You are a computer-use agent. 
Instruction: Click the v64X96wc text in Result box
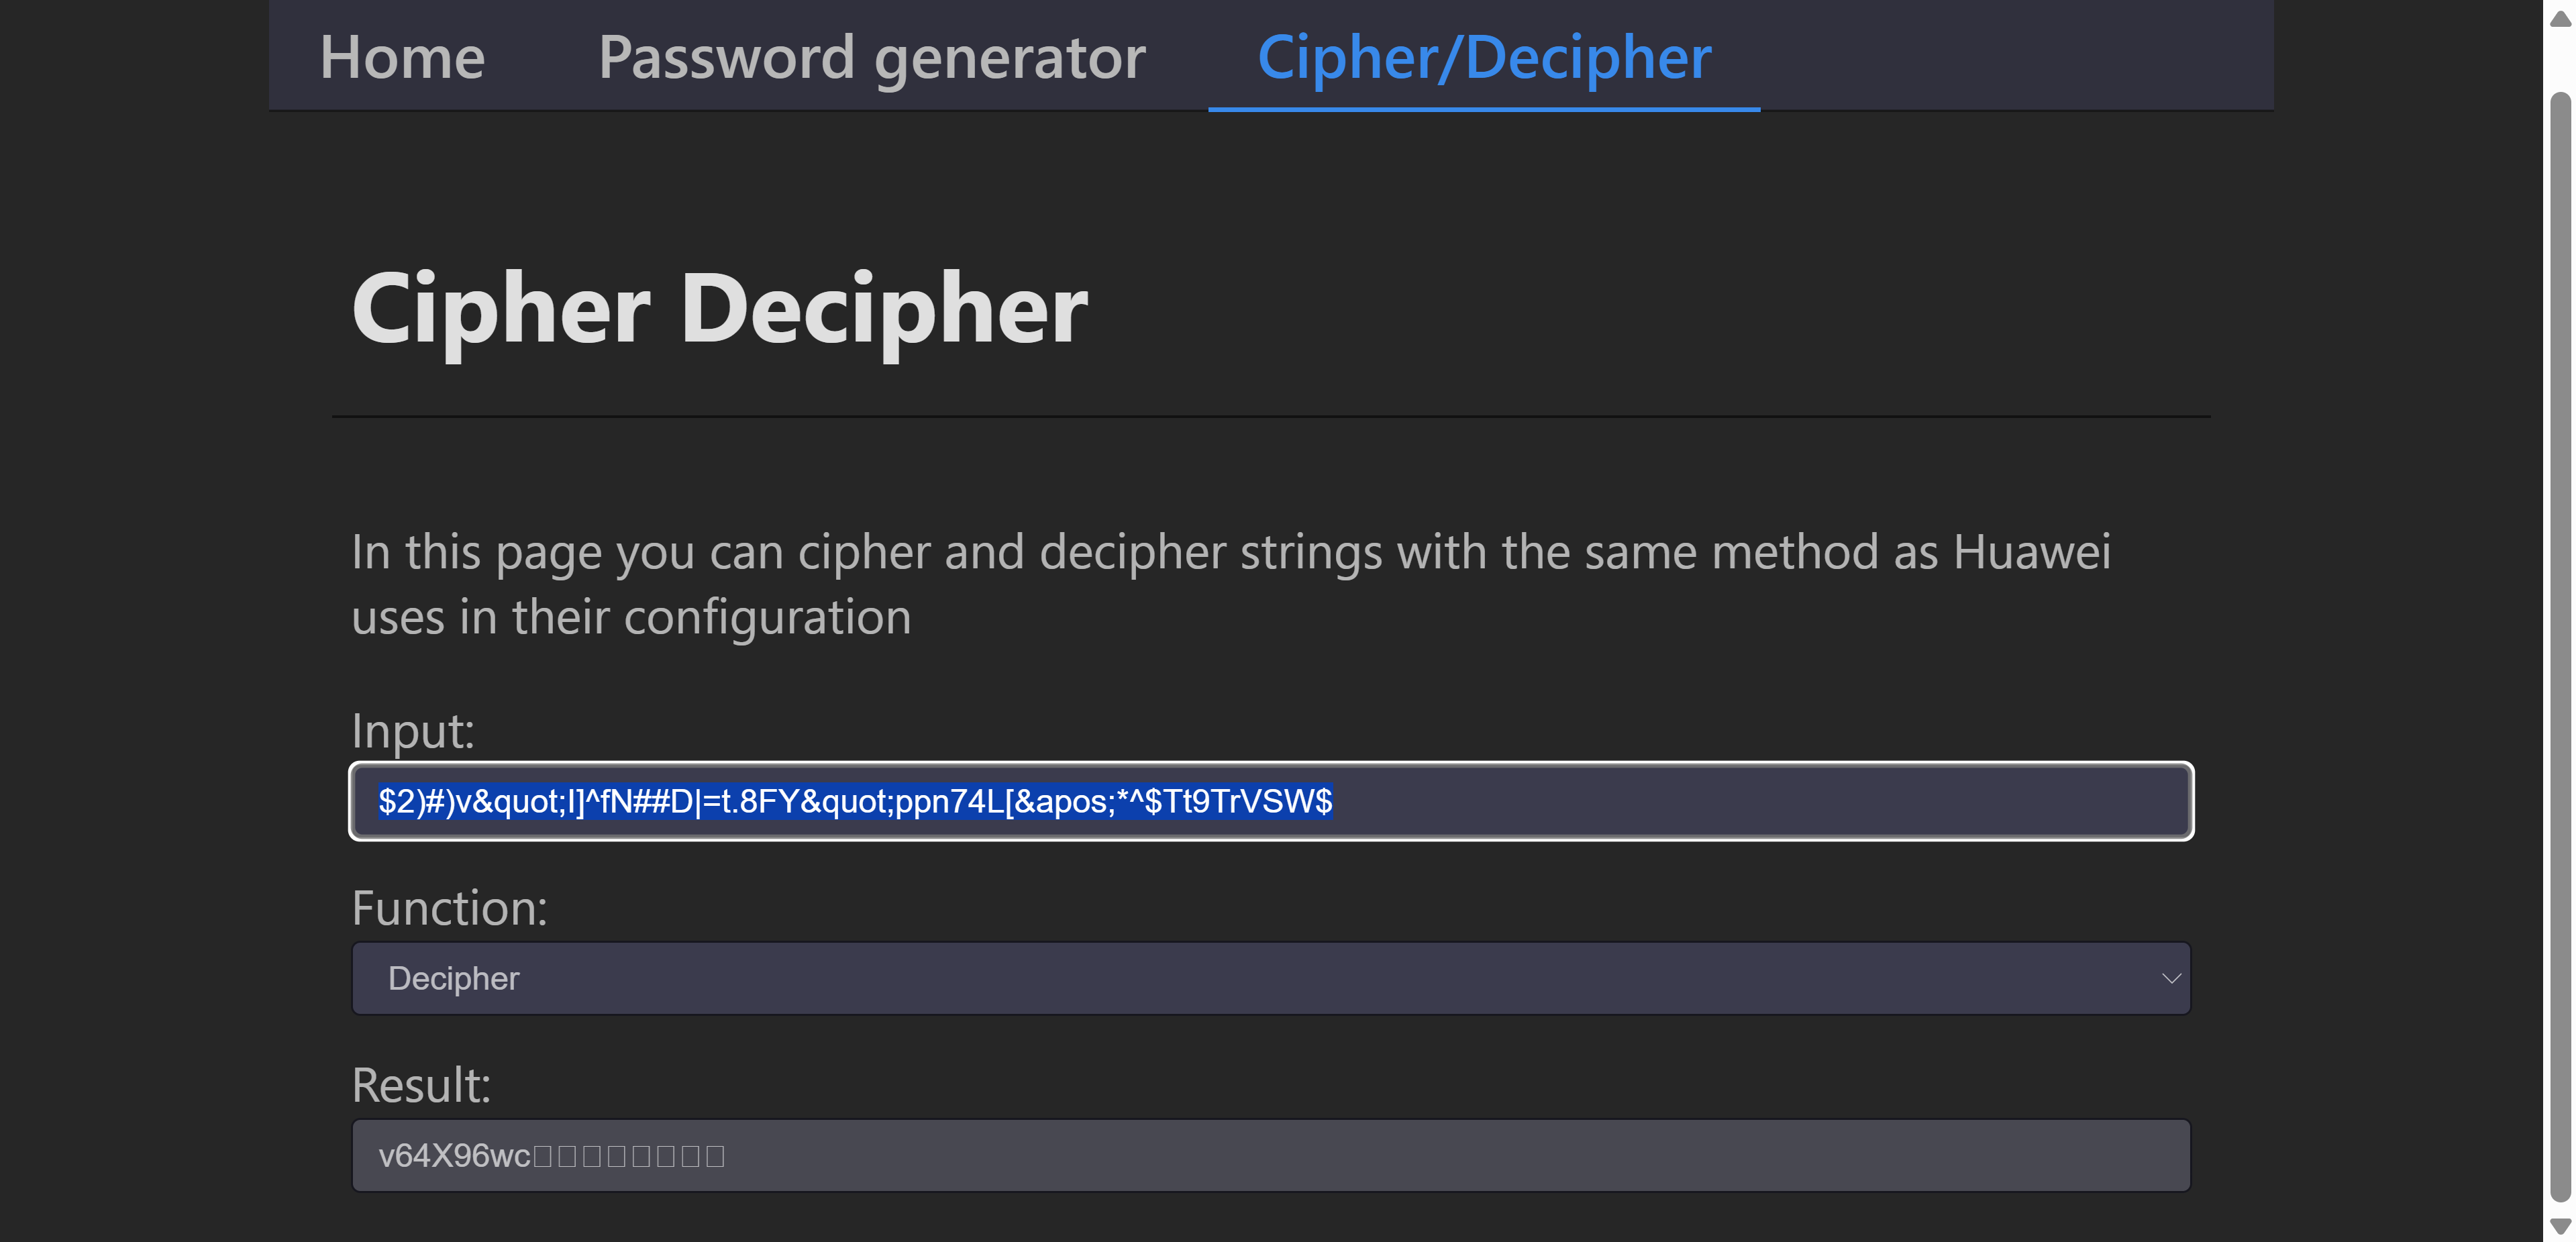click(x=454, y=1156)
